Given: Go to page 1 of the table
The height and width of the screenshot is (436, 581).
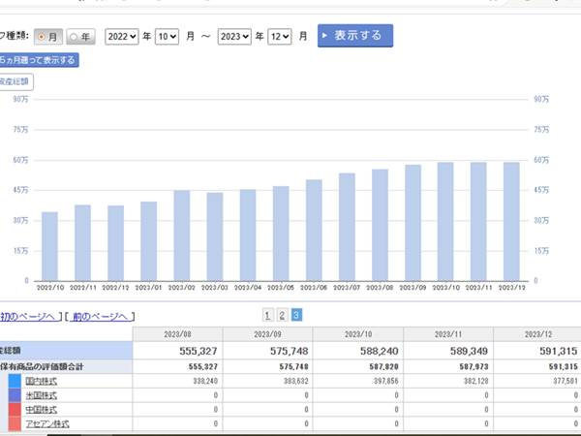Looking at the screenshot, I should tap(267, 315).
